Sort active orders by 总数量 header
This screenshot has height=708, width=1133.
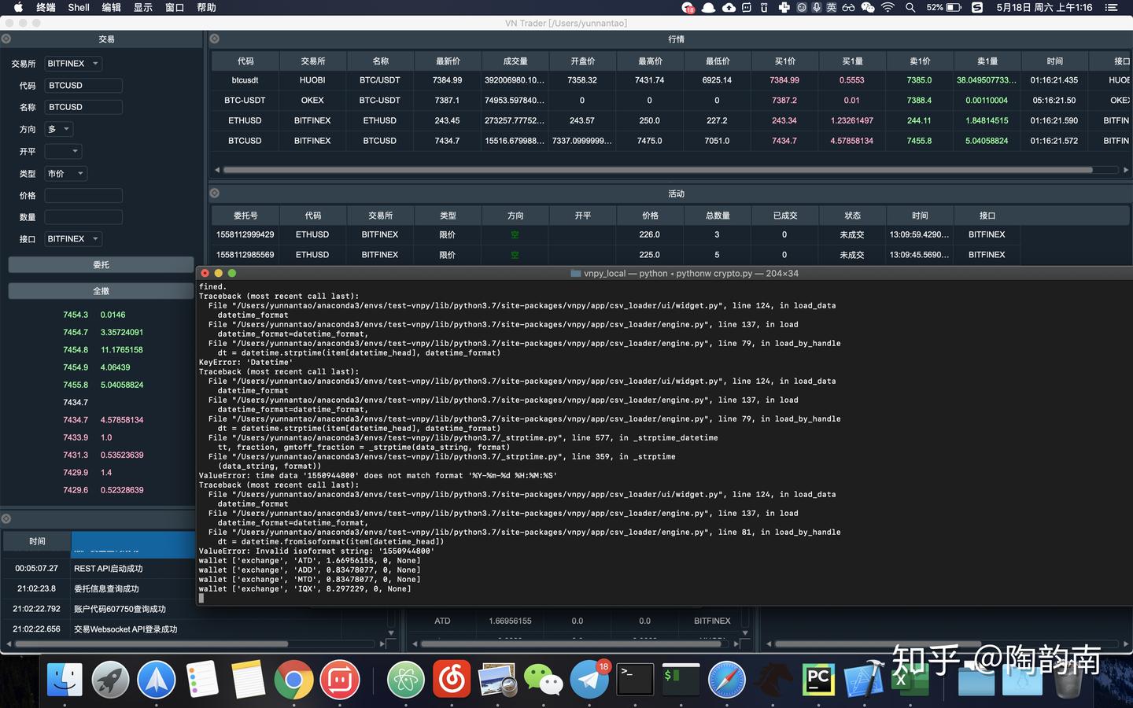pos(718,215)
